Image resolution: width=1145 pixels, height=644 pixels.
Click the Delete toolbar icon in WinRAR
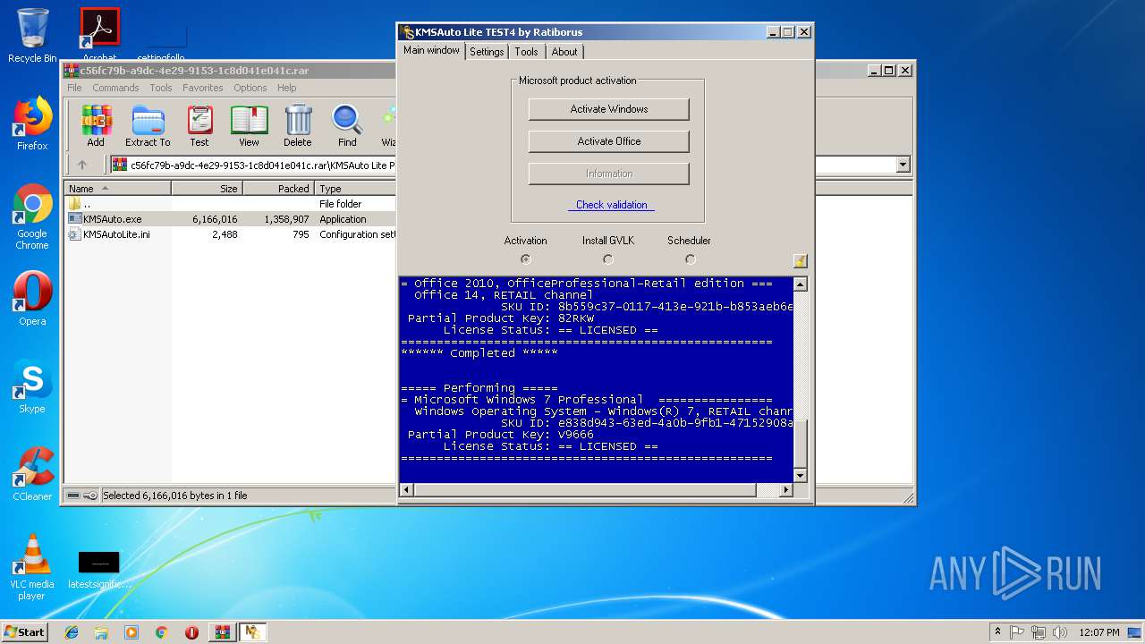point(298,126)
